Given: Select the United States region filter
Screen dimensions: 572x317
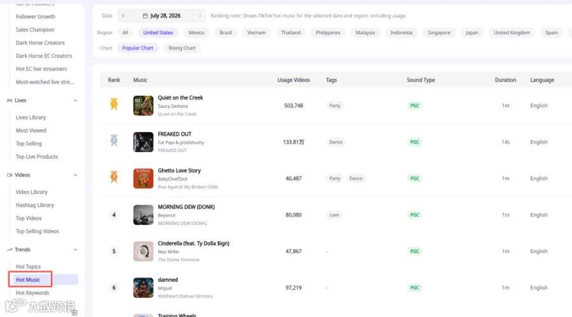Looking at the screenshot, I should pyautogui.click(x=158, y=32).
